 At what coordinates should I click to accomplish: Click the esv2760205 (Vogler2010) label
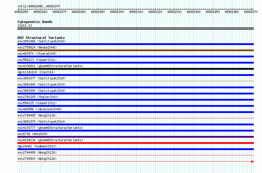(x=38, y=97)
